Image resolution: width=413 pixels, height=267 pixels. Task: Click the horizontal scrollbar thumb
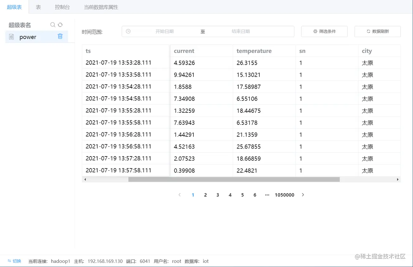pyautogui.click(x=234, y=180)
